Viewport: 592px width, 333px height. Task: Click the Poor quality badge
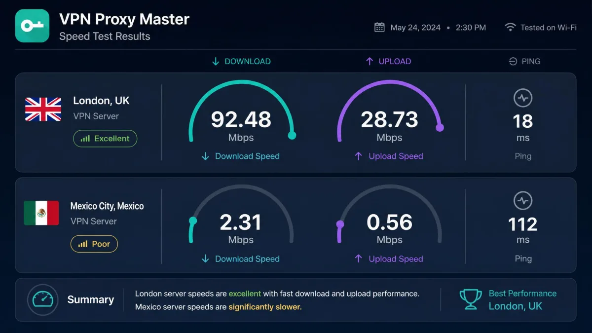(x=94, y=244)
